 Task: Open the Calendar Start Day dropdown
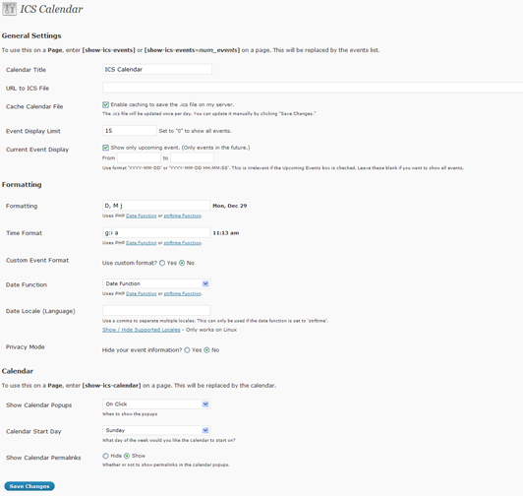(156, 430)
